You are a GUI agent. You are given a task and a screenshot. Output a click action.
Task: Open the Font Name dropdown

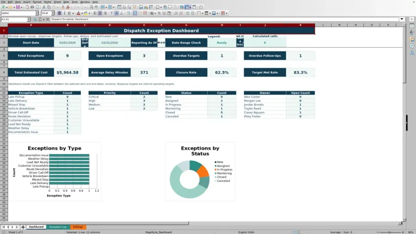[37, 13]
